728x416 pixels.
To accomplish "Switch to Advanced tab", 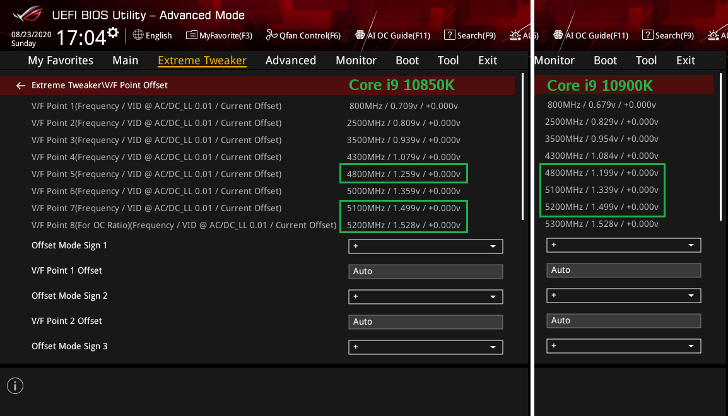I will click(x=291, y=61).
